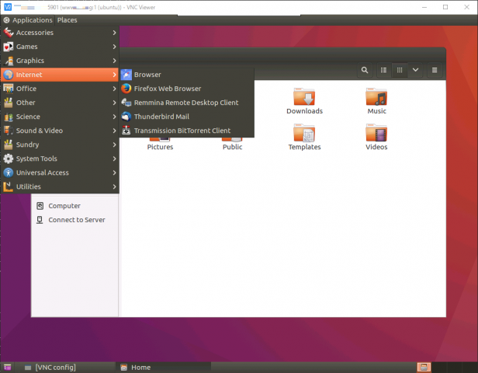
Task: Click the show desktop icon in bottom panel
Action: coord(7,368)
